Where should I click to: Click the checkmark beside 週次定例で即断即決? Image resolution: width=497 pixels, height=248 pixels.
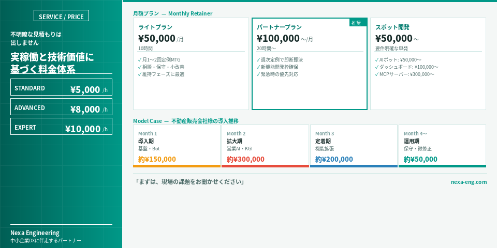[258, 60]
